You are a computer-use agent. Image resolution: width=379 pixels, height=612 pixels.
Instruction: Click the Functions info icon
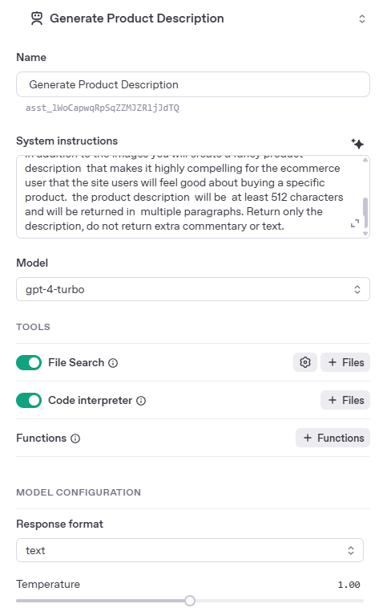(75, 439)
